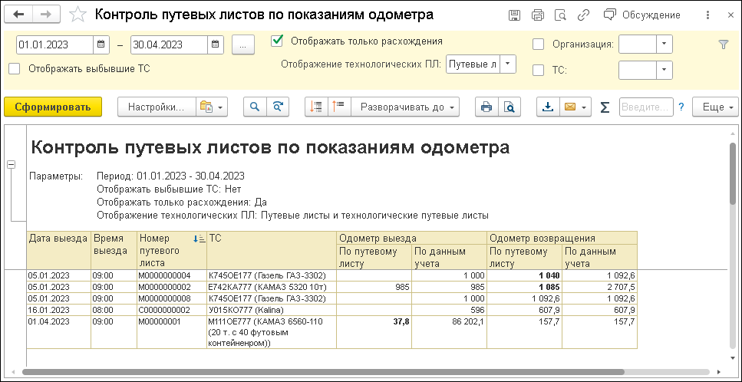Click the sigma sum icon
Image resolution: width=742 pixels, height=382 pixels.
point(605,107)
